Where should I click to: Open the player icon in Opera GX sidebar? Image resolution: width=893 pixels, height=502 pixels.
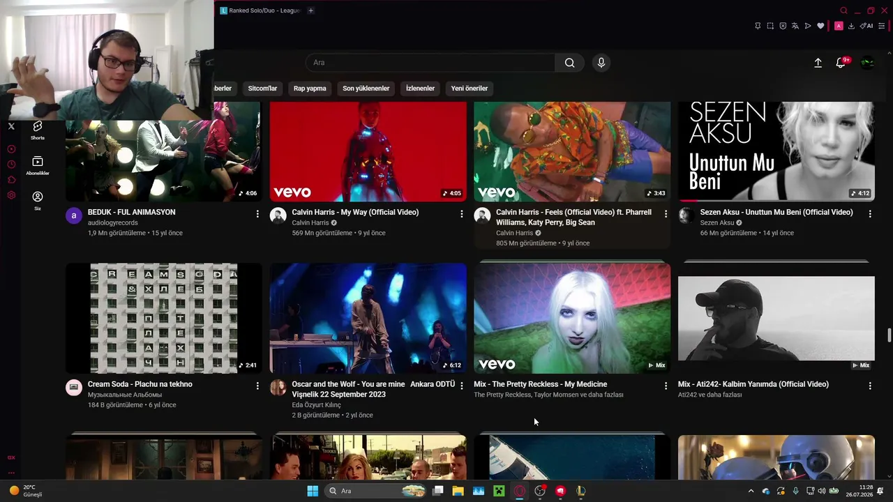tap(11, 149)
